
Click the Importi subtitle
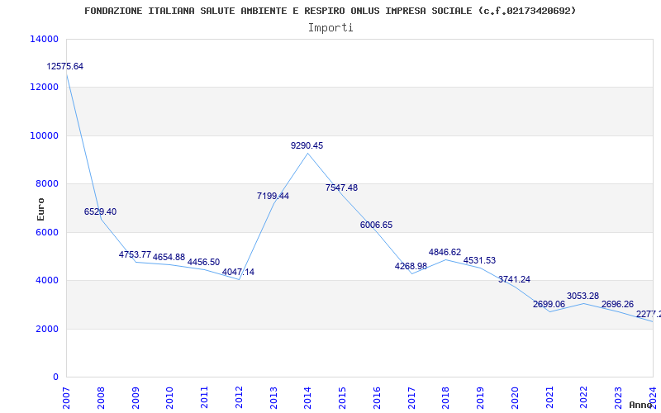[330, 28]
